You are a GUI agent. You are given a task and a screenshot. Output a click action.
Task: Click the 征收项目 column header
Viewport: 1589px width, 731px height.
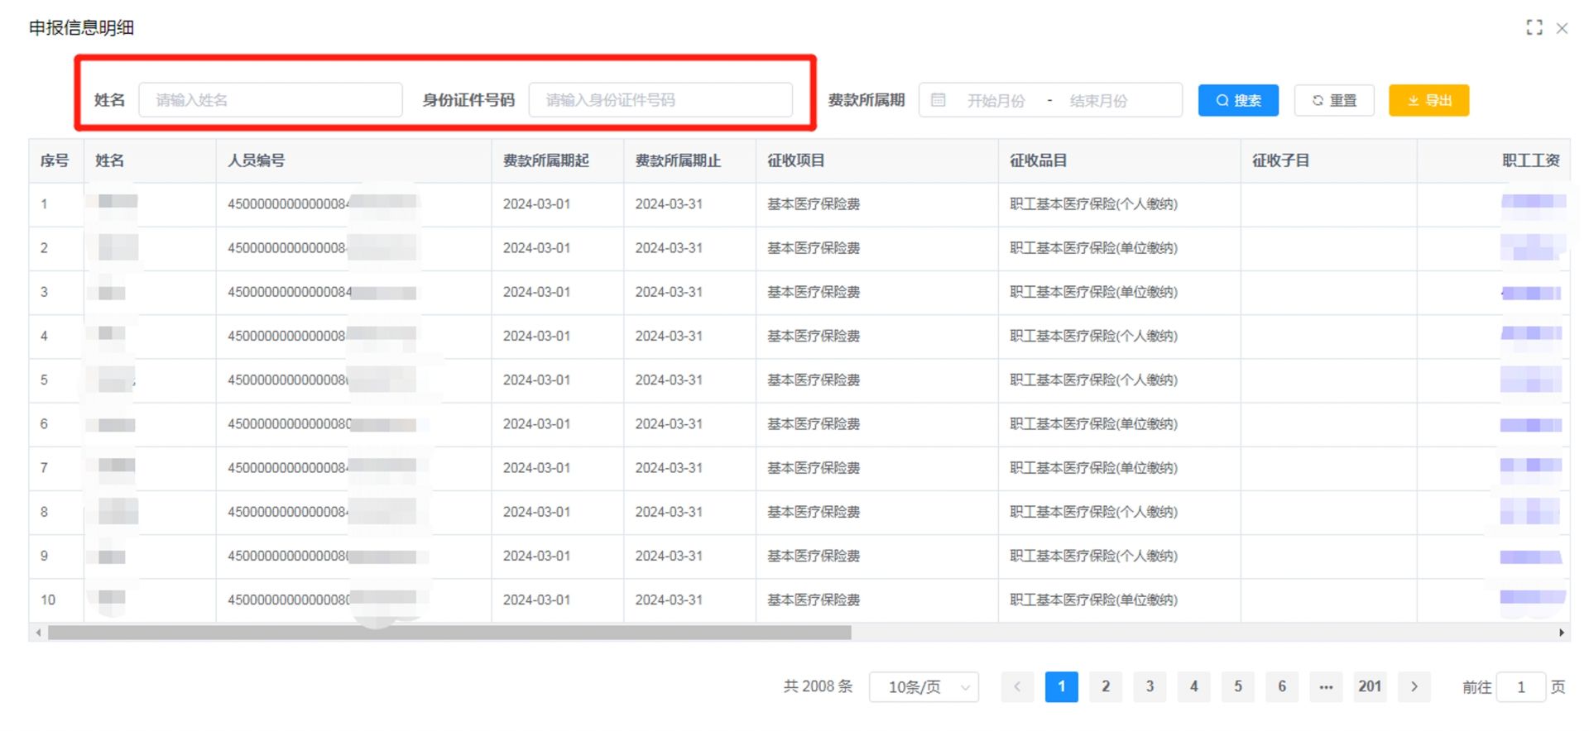coord(796,160)
